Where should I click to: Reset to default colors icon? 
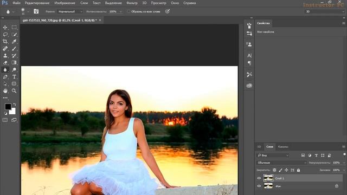(x=5, y=114)
